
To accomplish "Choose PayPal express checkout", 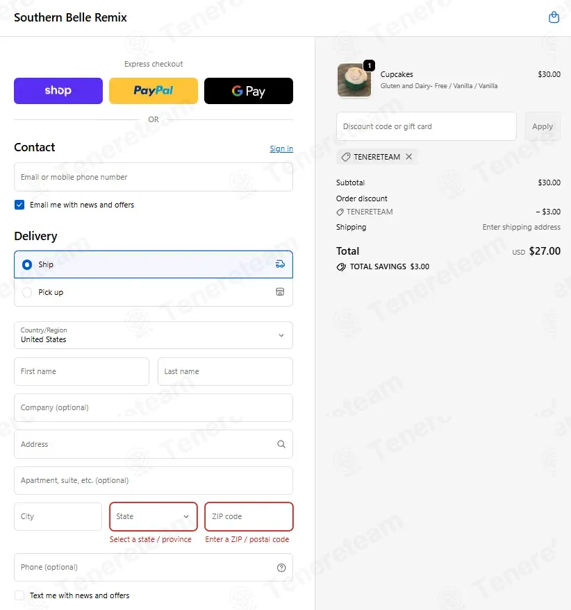I will 154,91.
